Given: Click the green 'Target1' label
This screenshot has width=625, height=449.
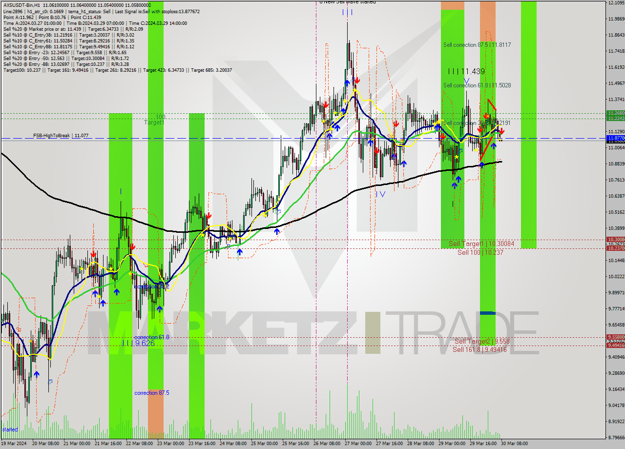Looking at the screenshot, I should click(154, 122).
